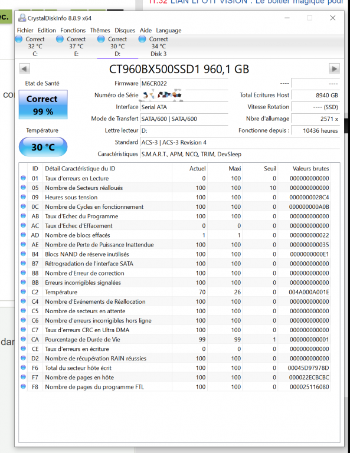The width and height of the screenshot is (350, 453).
Task: Select the CA Pourcentage de Durée de Vie row
Action: click(x=175, y=340)
